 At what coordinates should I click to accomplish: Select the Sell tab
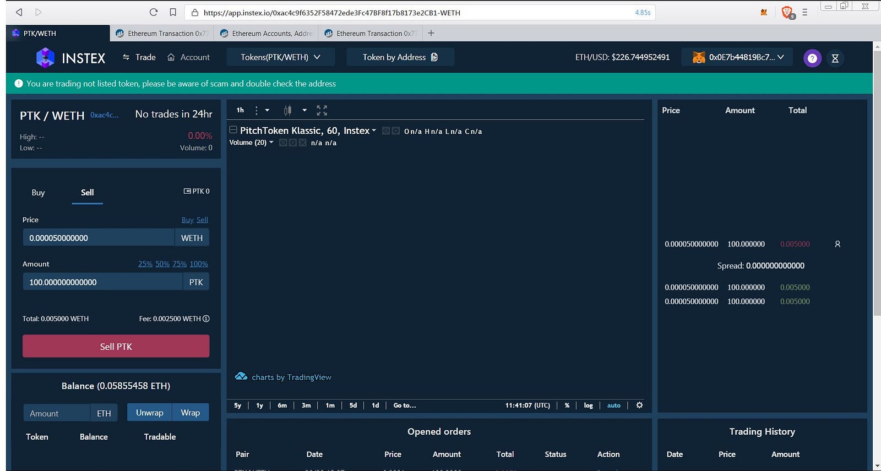pyautogui.click(x=88, y=192)
